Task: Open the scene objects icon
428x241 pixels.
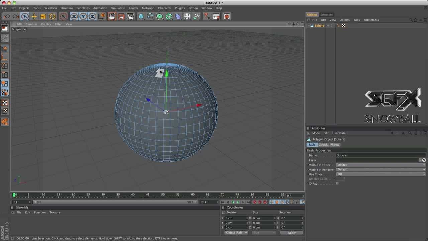Action: click(x=187, y=16)
